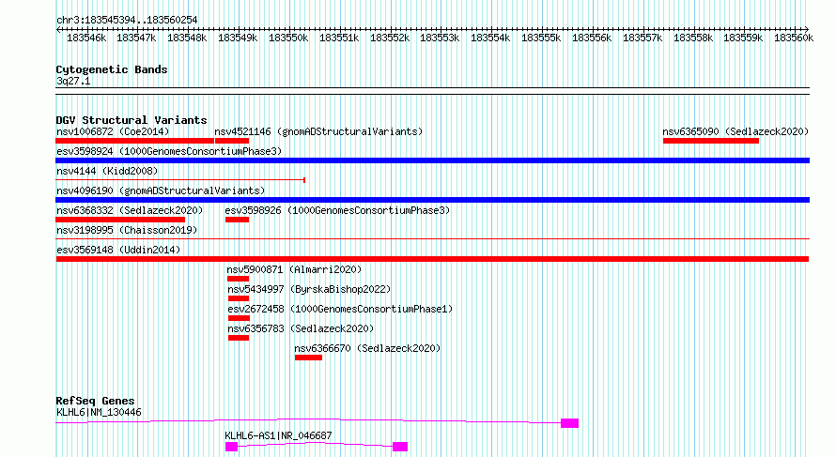Select nsv6356783 (Sedlazeck2020) label
This screenshot has width=836, height=457.
click(301, 328)
